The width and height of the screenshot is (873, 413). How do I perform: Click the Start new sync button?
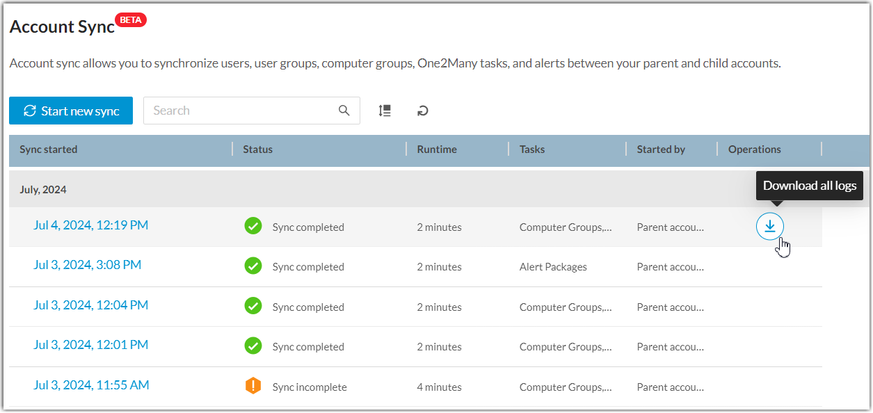point(70,110)
